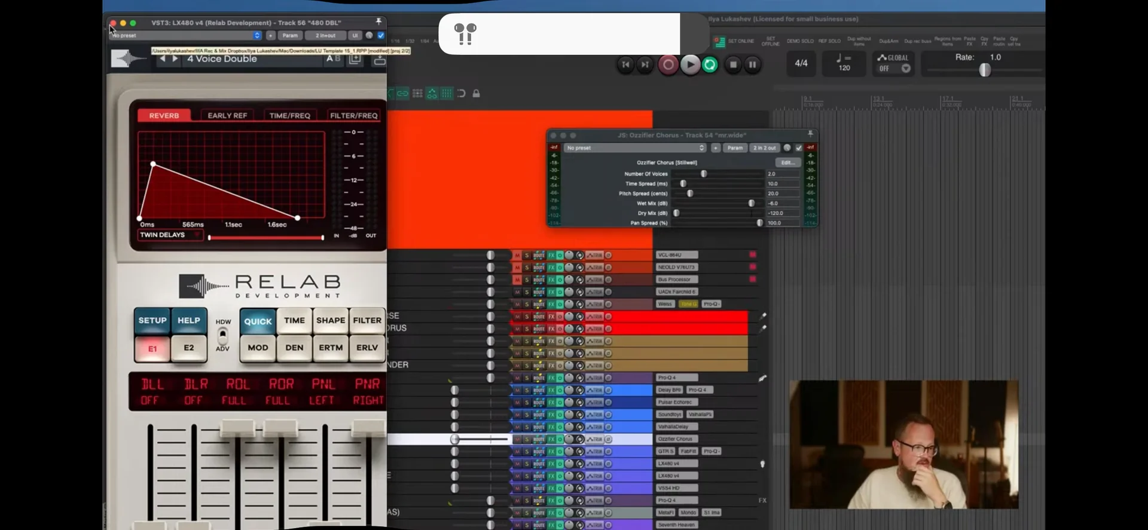
Task: Toggle envelope points move with items icon
Action: point(432,93)
